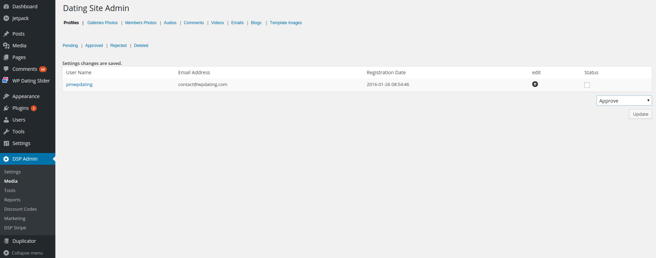Click the Pages icon in sidebar
Image resolution: width=656 pixels, height=258 pixels.
(x=6, y=57)
